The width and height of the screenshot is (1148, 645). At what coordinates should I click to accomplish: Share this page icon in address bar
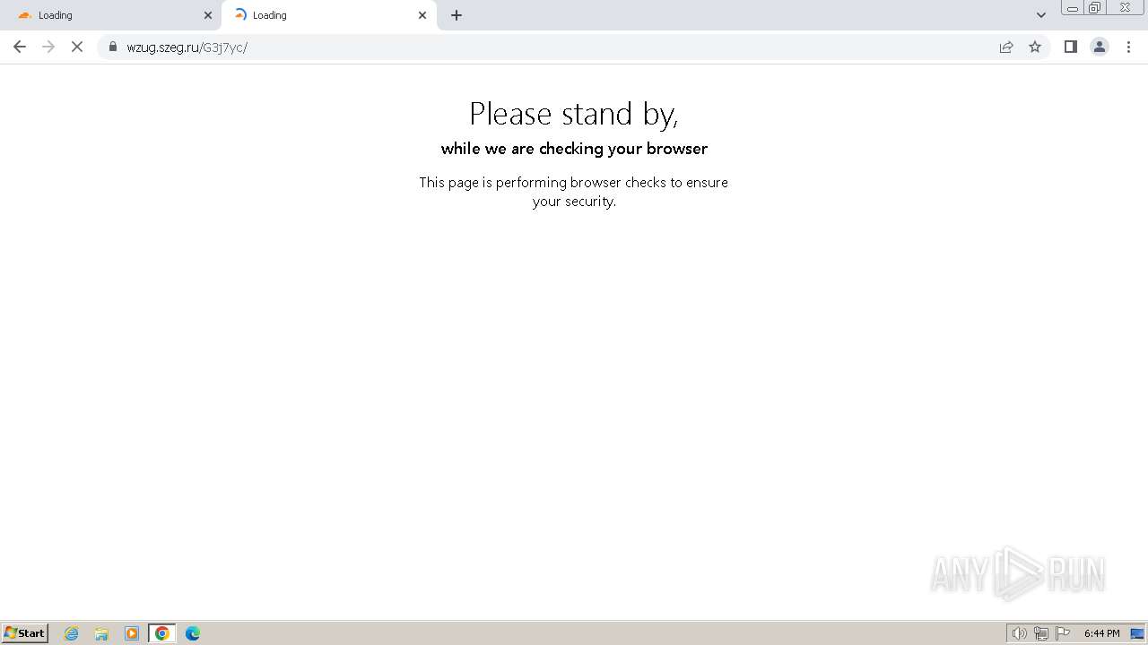pos(1006,47)
